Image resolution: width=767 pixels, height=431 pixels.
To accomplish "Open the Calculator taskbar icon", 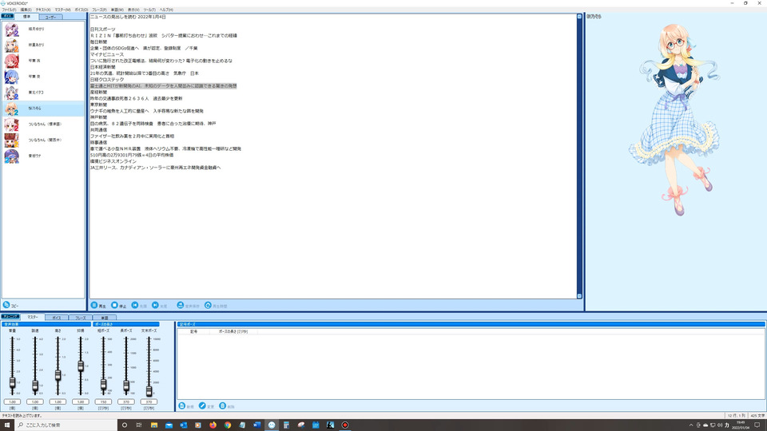I will tap(286, 425).
